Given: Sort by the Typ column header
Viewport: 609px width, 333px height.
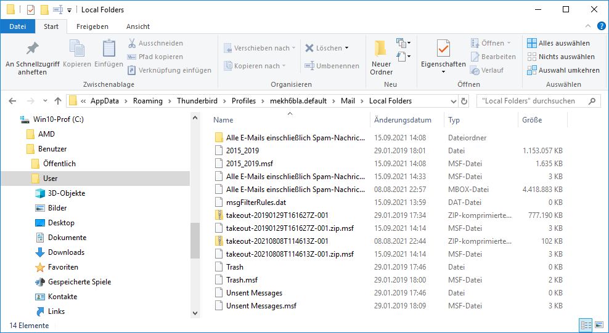Looking at the screenshot, I should tap(454, 120).
